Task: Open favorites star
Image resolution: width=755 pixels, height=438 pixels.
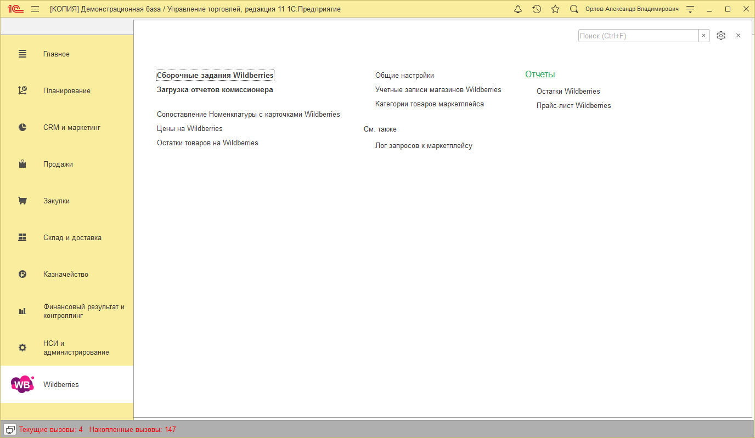Action: 555,9
